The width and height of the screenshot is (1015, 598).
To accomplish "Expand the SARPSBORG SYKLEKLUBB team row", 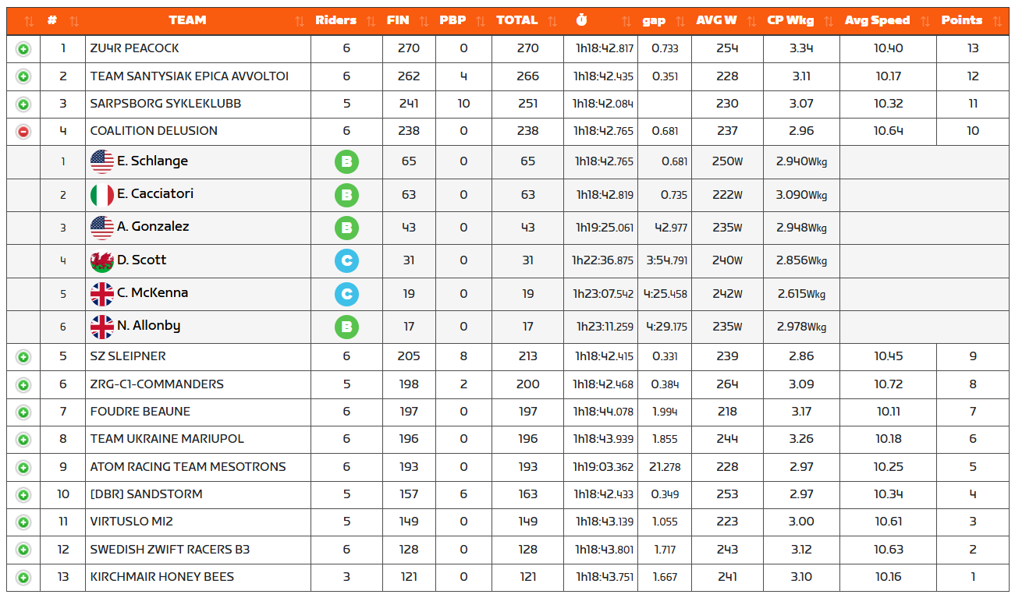I will coord(23,104).
